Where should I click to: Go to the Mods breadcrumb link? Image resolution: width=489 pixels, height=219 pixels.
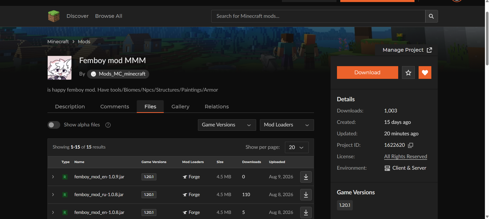pyautogui.click(x=84, y=41)
